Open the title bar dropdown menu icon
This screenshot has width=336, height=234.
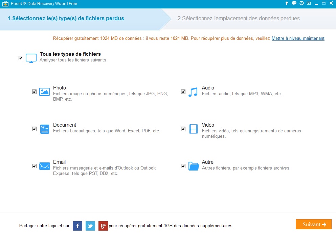click(309, 3)
